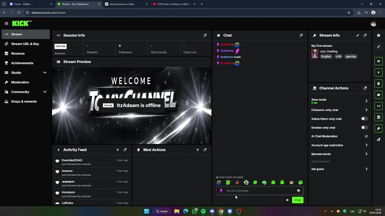The height and width of the screenshot is (216, 385).
Task: Select Stream in the sidebar
Action: [26, 34]
